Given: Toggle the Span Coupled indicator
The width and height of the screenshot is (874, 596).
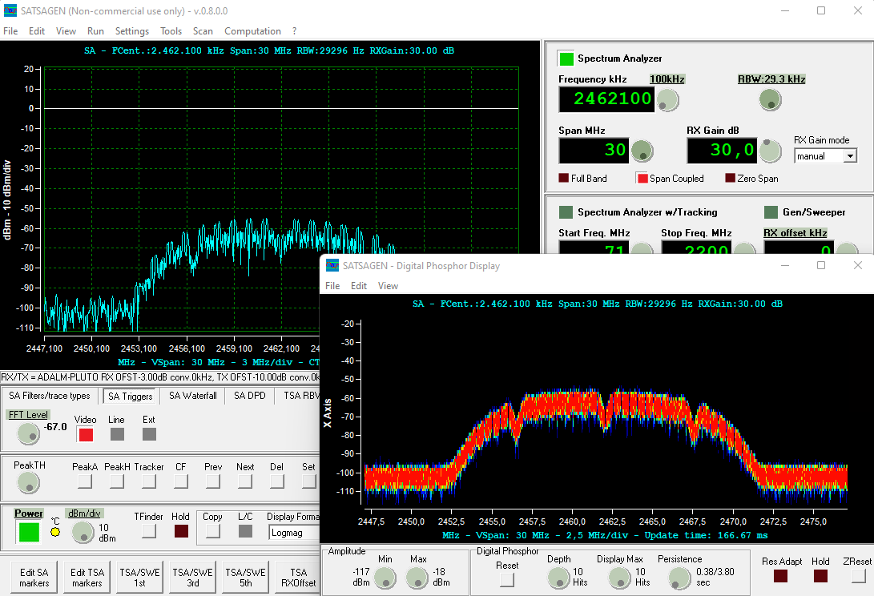Looking at the screenshot, I should pos(642,178).
